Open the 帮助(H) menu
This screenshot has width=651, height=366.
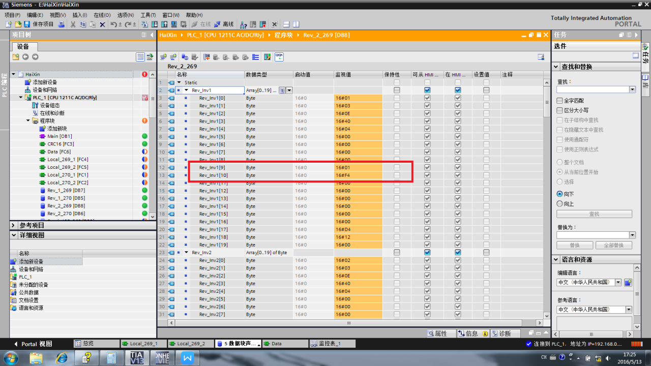pyautogui.click(x=194, y=15)
